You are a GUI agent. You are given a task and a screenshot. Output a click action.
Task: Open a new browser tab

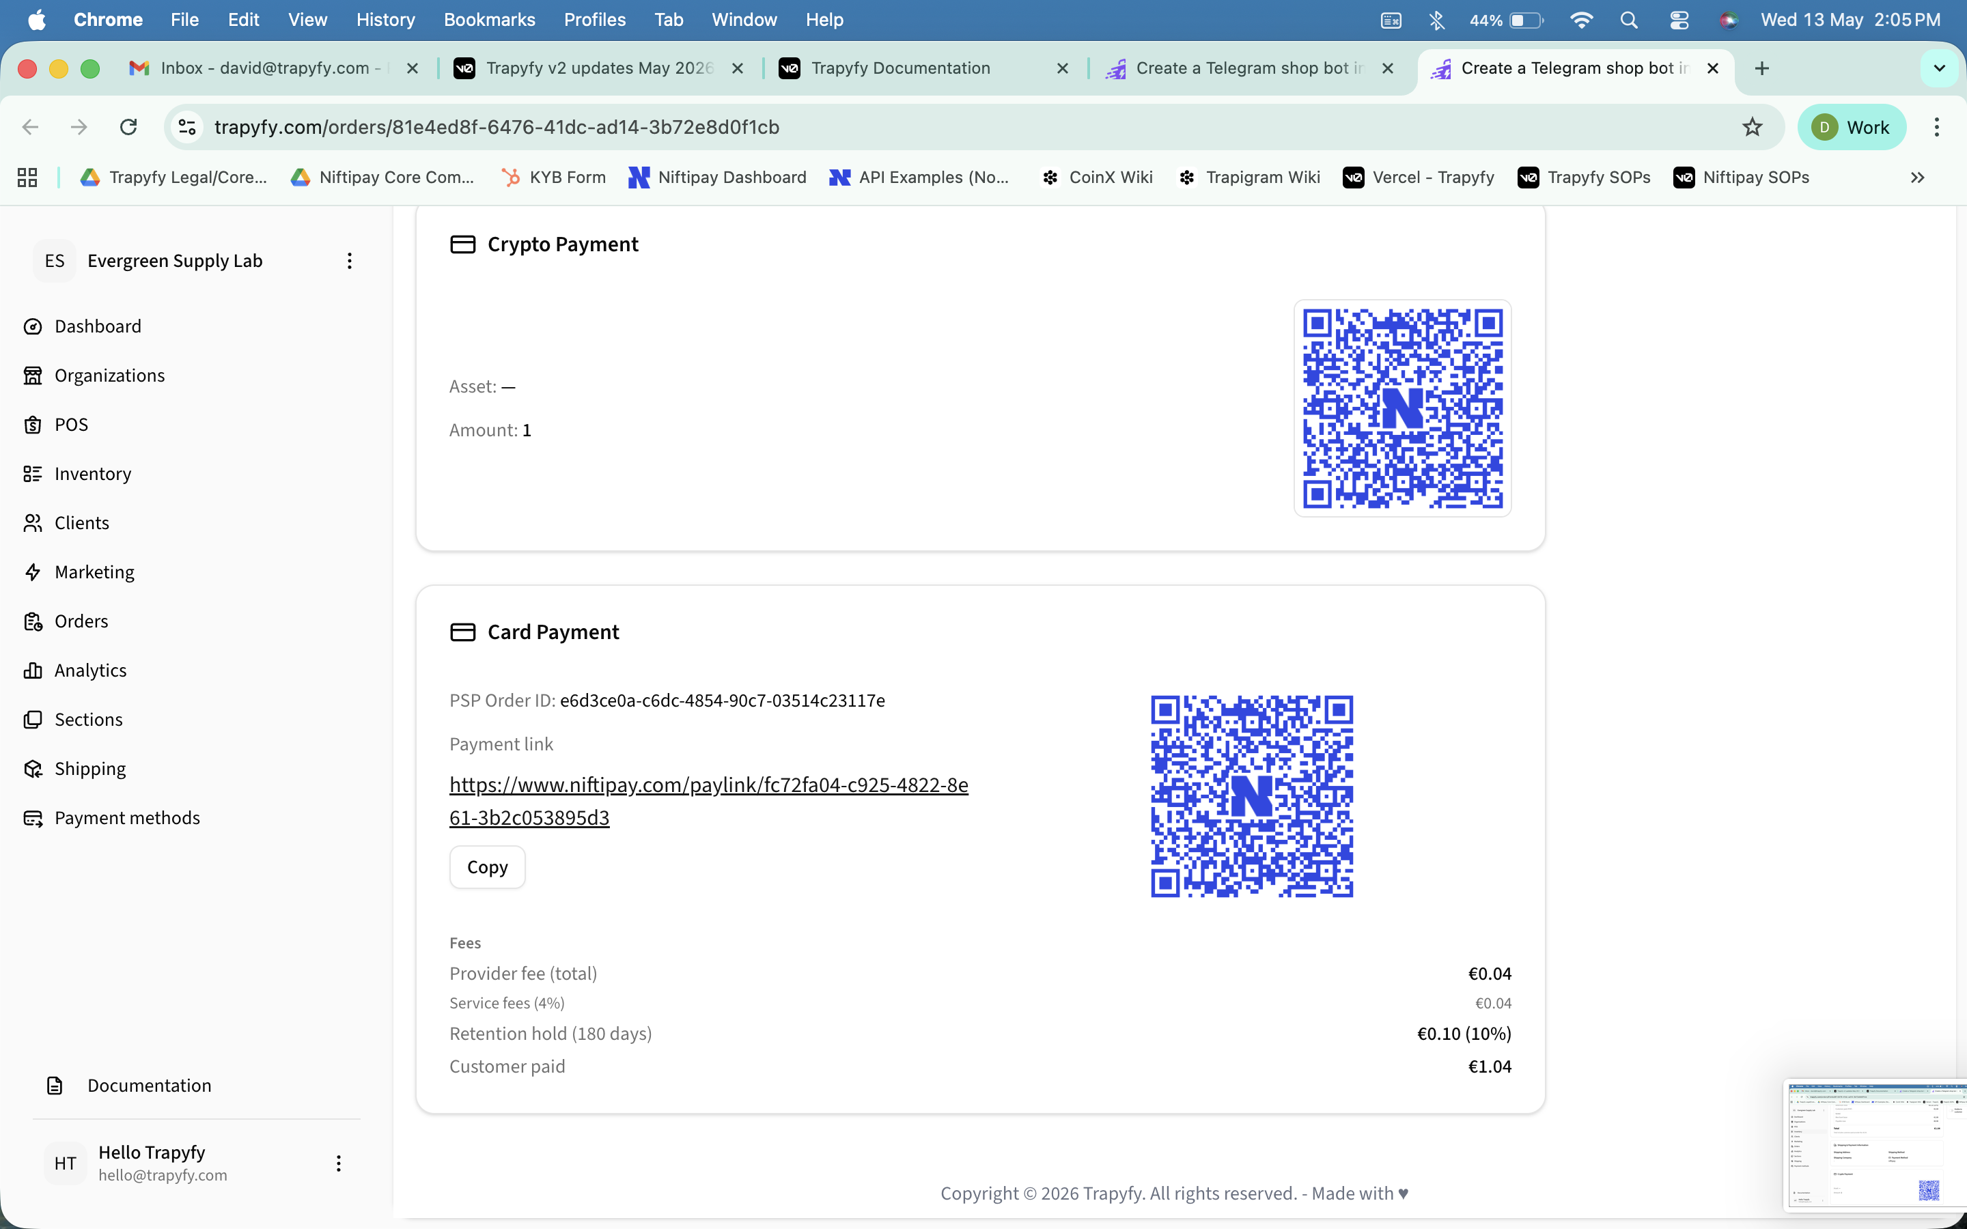[1761, 68]
